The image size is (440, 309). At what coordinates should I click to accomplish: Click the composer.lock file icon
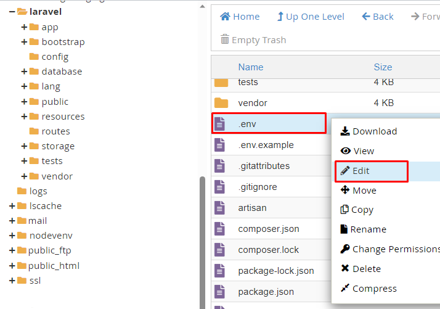[x=219, y=250]
